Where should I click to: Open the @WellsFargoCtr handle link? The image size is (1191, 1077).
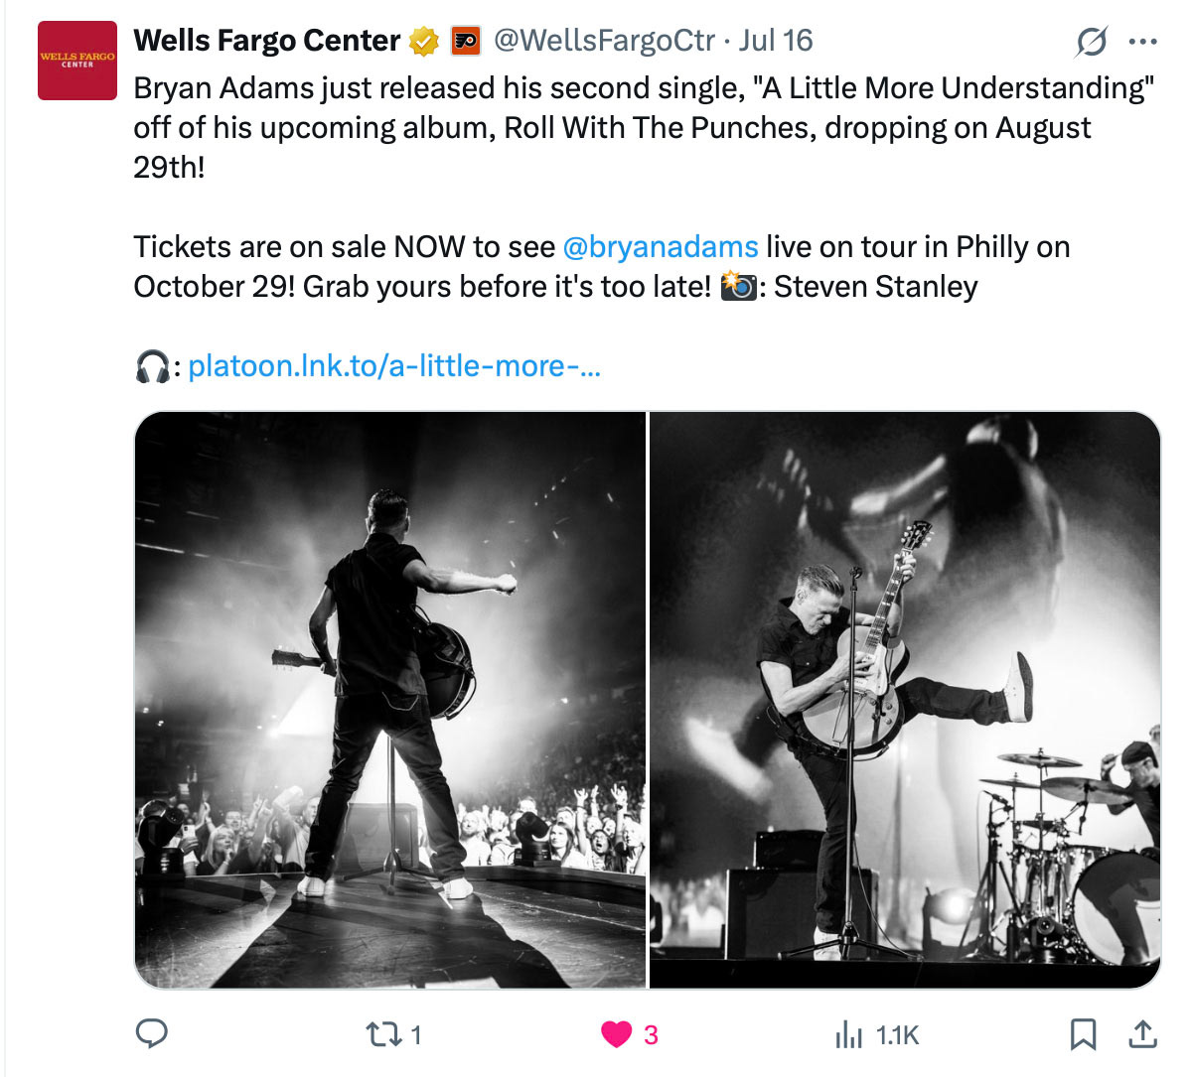604,41
